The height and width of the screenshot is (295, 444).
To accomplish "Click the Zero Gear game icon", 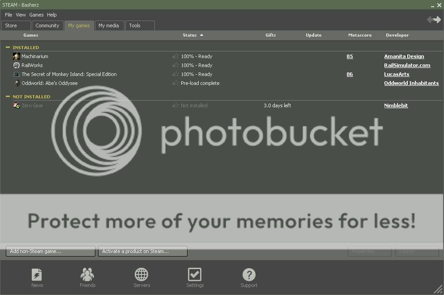I will pyautogui.click(x=16, y=105).
